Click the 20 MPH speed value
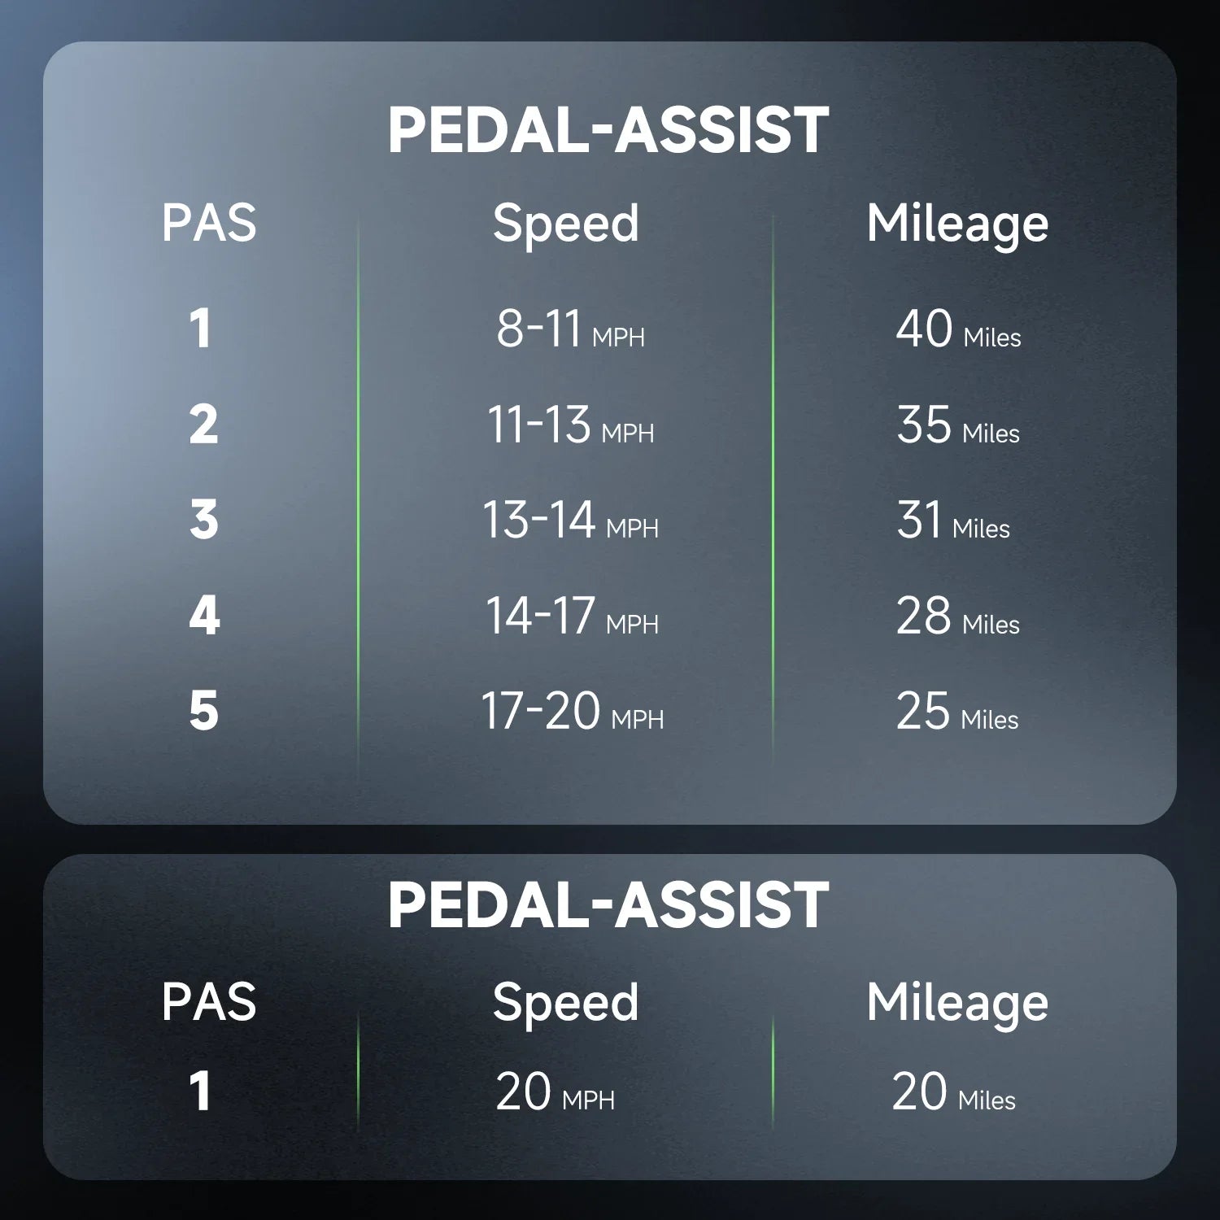Viewport: 1220px width, 1220px height. [x=555, y=1092]
